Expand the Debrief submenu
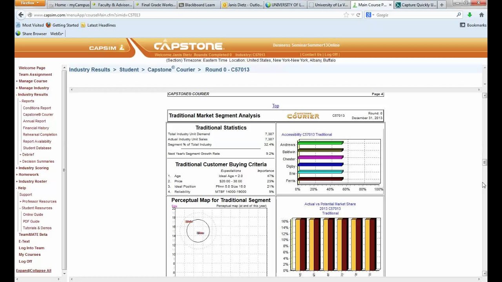This screenshot has width=502, height=282. click(27, 154)
